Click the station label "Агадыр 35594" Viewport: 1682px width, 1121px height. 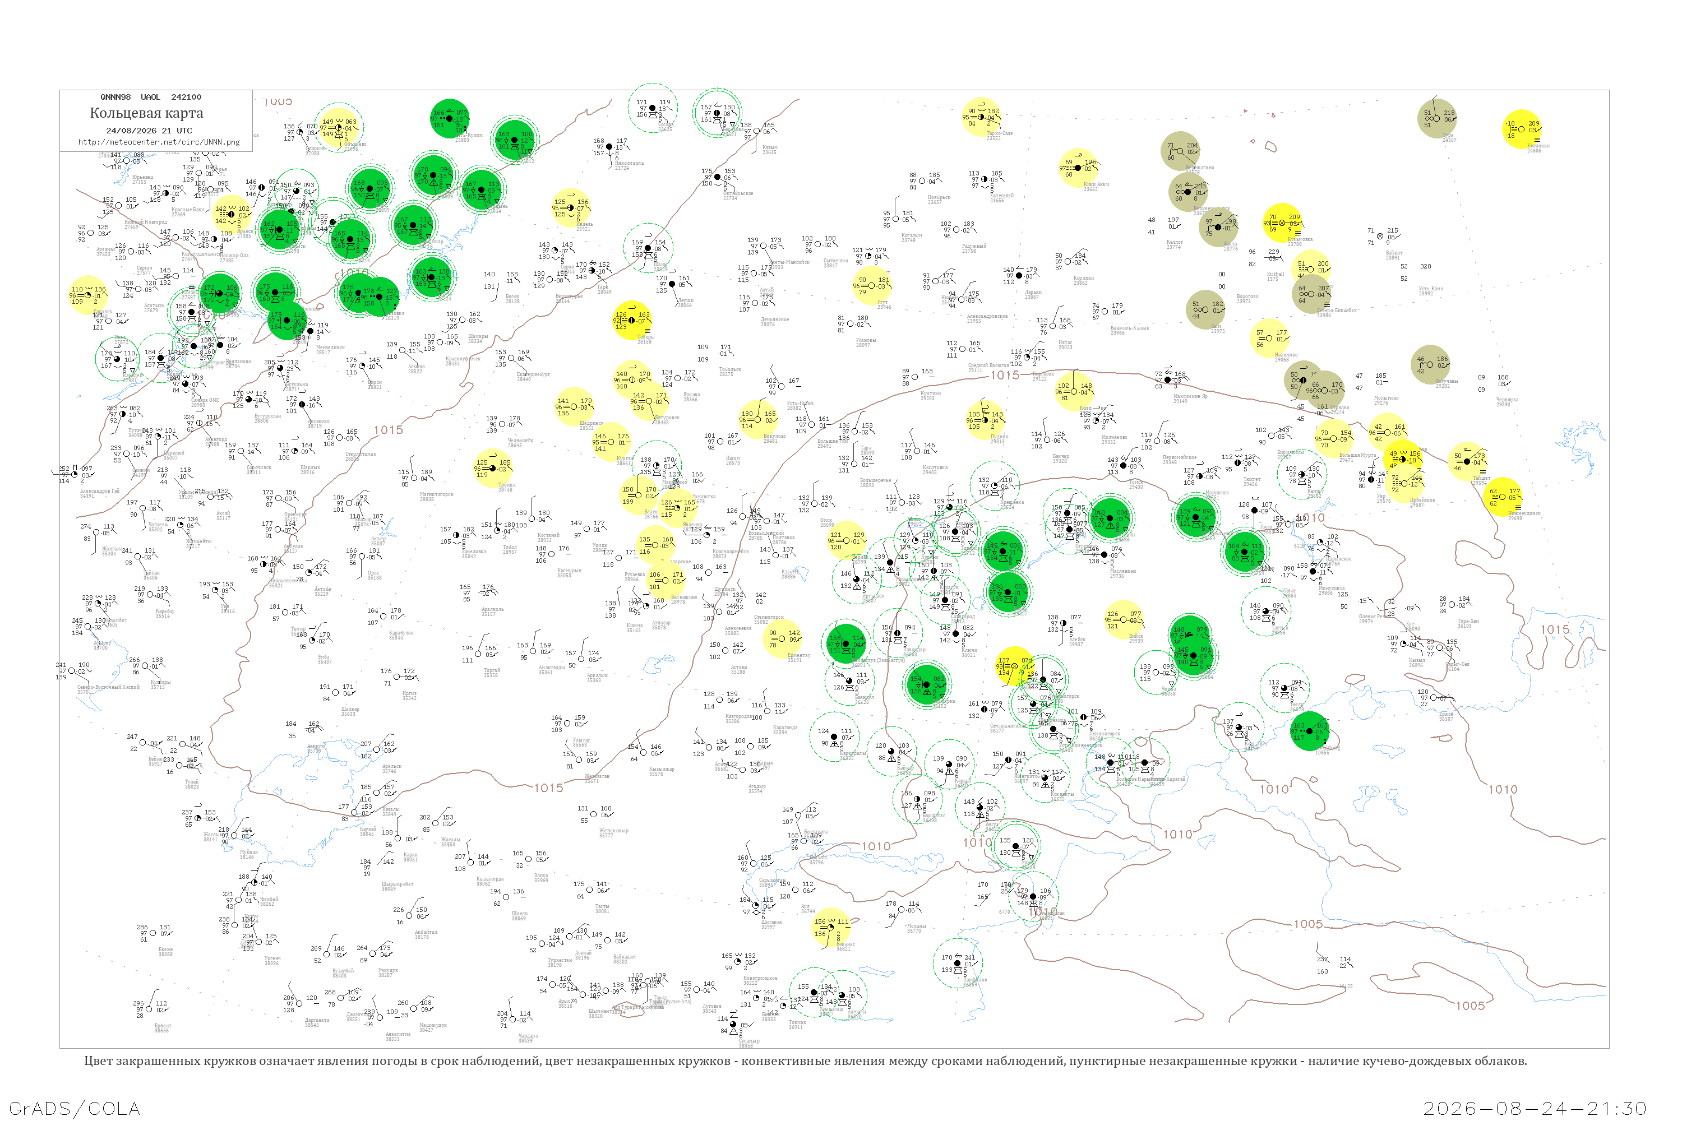[x=756, y=789]
